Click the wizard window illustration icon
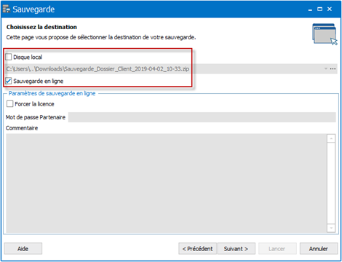Image resolution: width=342 pixels, height=262 pixels. point(325,34)
